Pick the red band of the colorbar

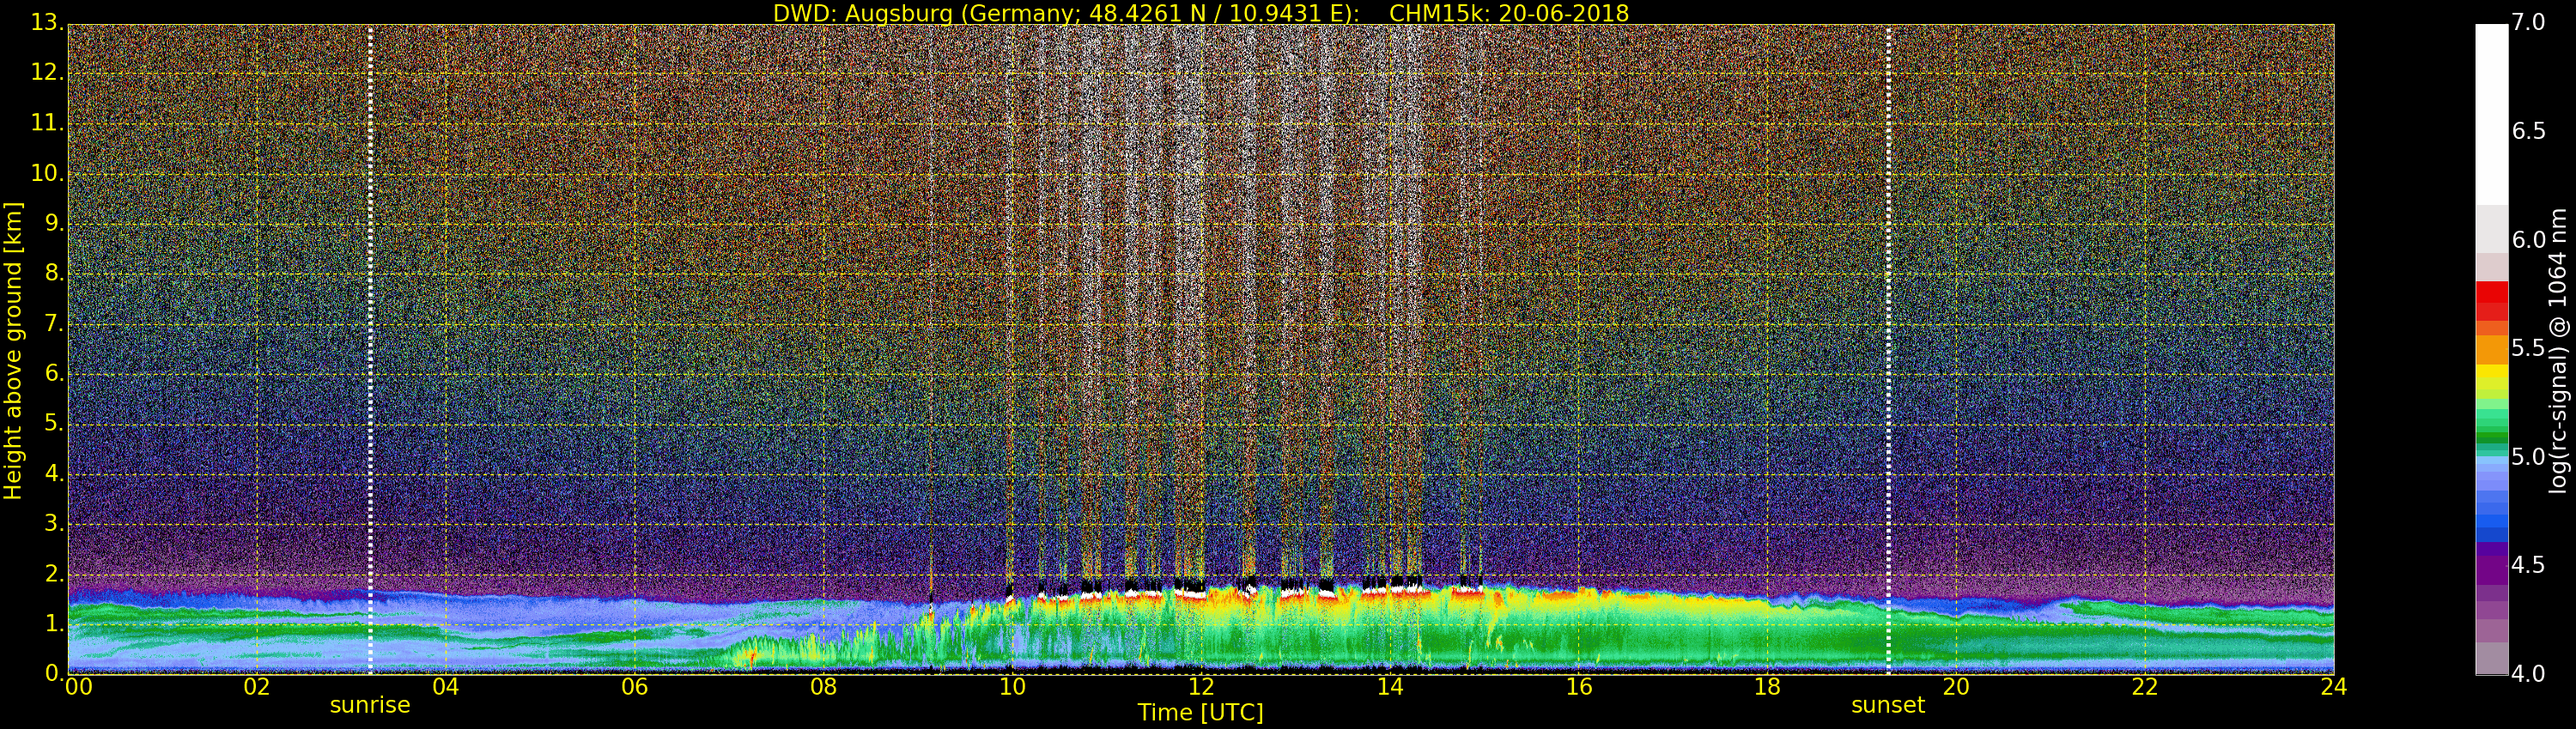click(2491, 300)
